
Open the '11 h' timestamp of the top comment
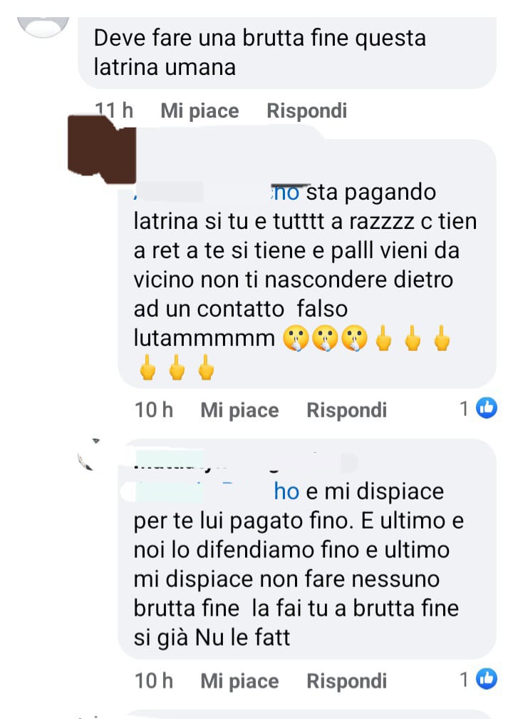114,111
